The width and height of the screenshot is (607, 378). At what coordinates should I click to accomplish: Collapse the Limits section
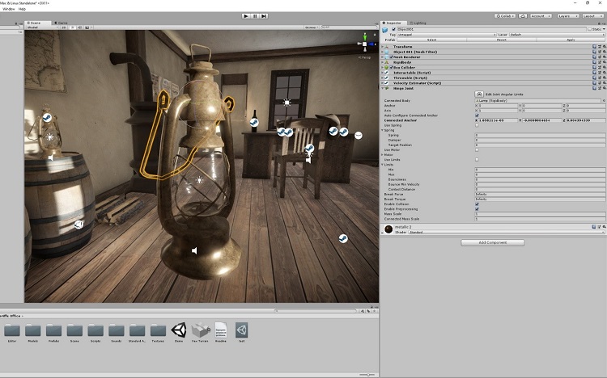tap(383, 164)
